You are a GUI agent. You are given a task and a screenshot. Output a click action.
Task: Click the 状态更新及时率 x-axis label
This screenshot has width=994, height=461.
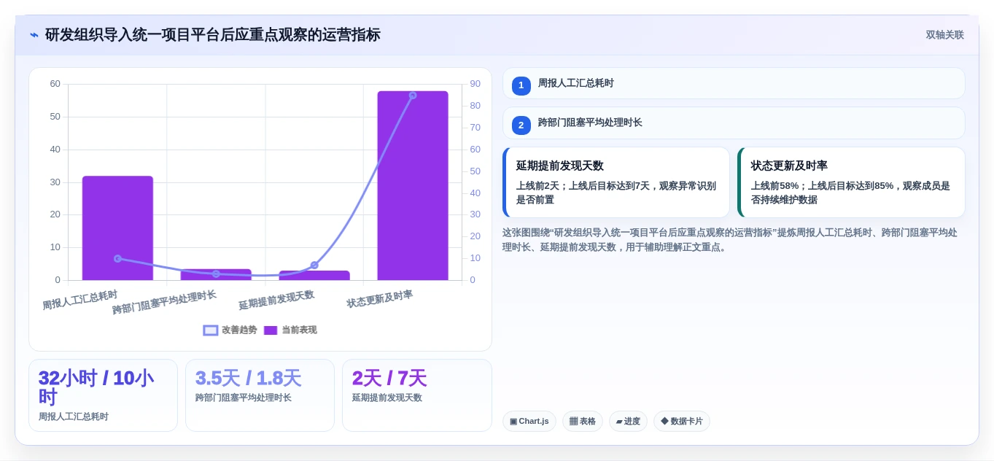[x=380, y=298]
